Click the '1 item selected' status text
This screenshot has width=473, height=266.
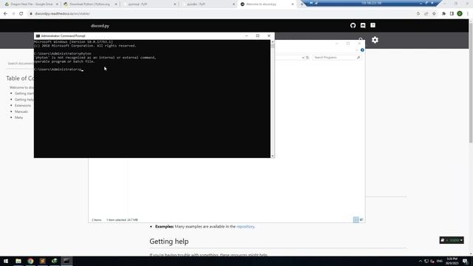tap(122, 220)
